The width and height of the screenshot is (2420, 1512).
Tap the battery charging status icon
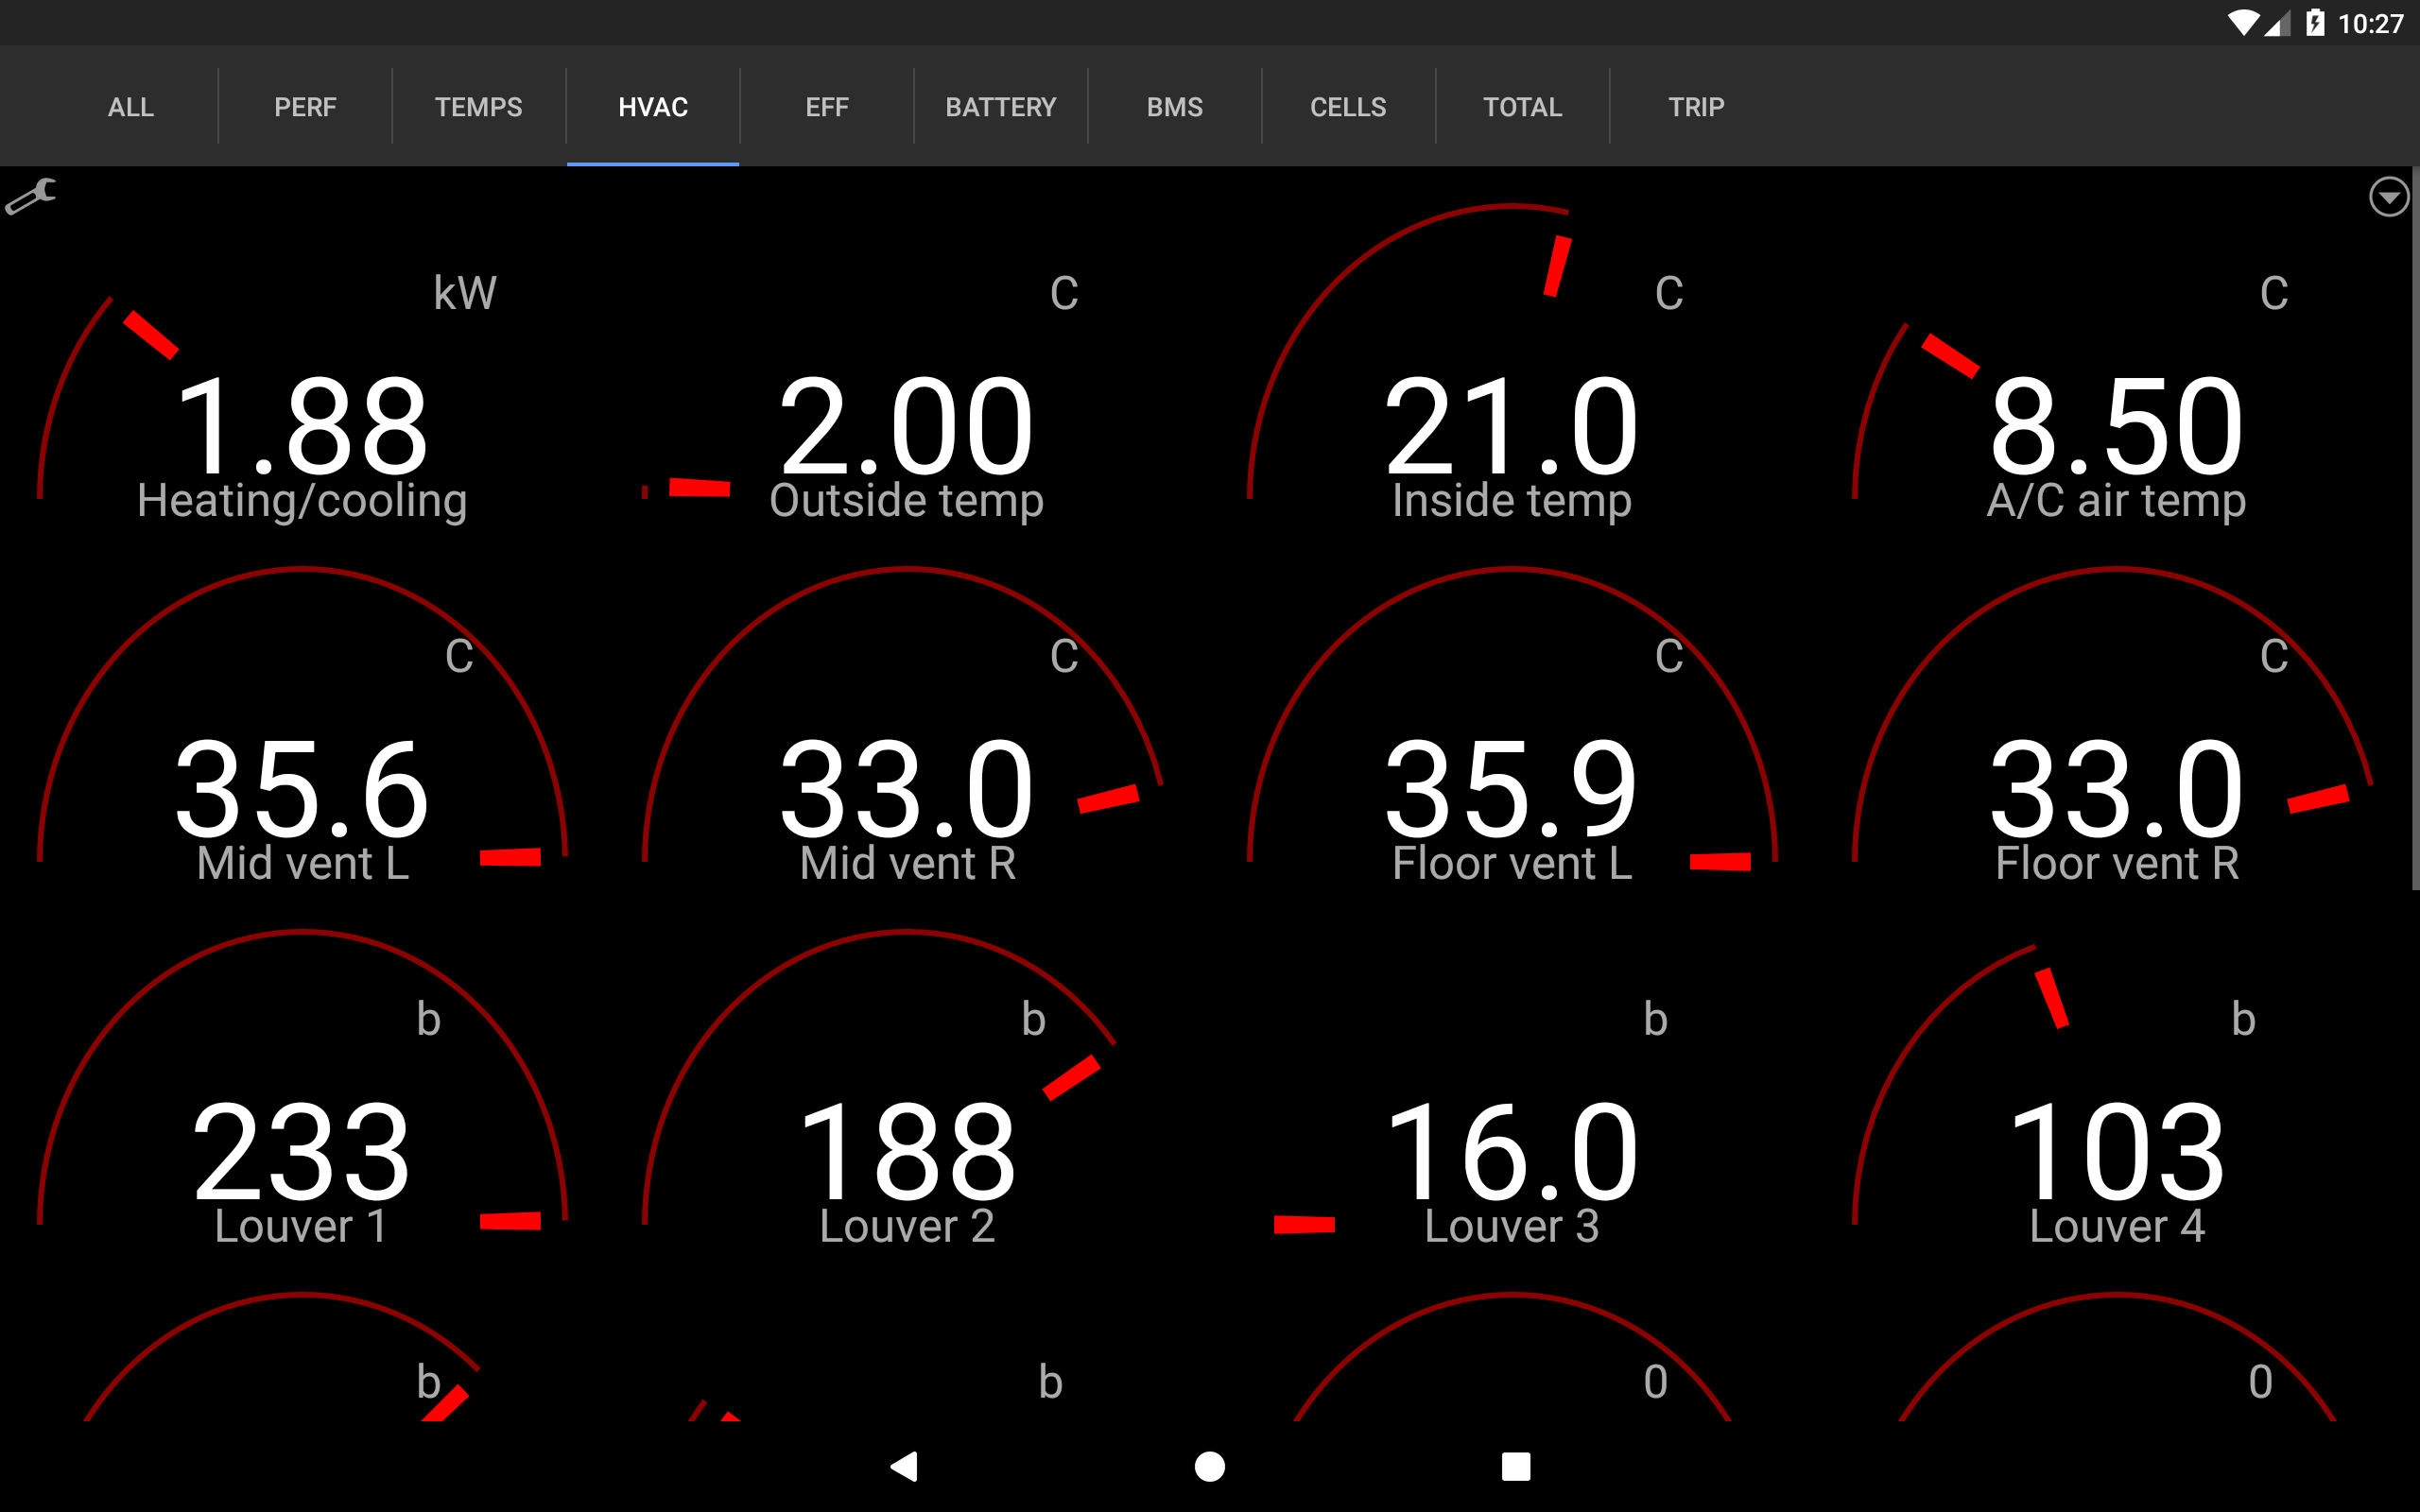pos(2315,23)
